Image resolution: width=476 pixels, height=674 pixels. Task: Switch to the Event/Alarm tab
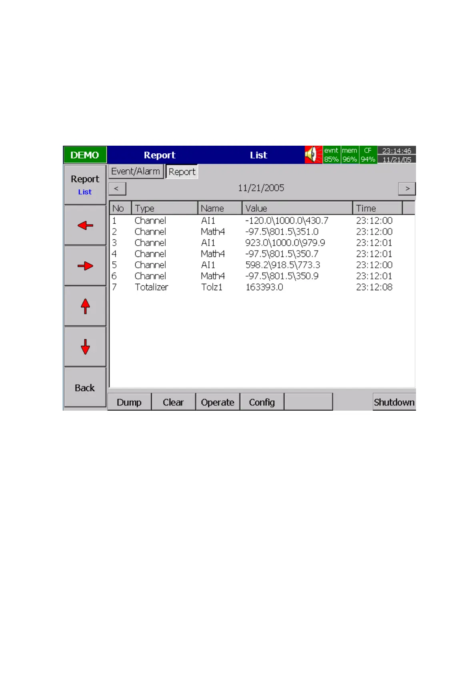pos(136,171)
